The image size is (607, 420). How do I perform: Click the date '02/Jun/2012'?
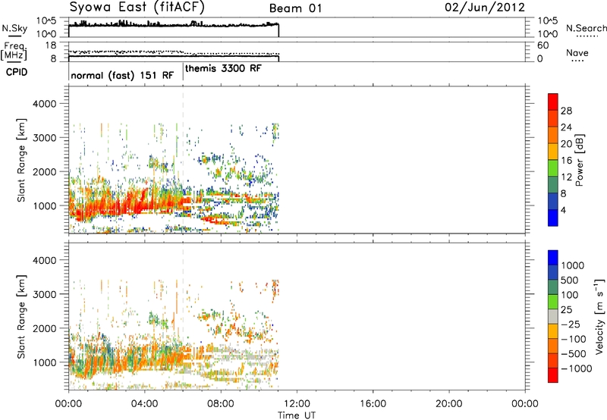click(485, 8)
